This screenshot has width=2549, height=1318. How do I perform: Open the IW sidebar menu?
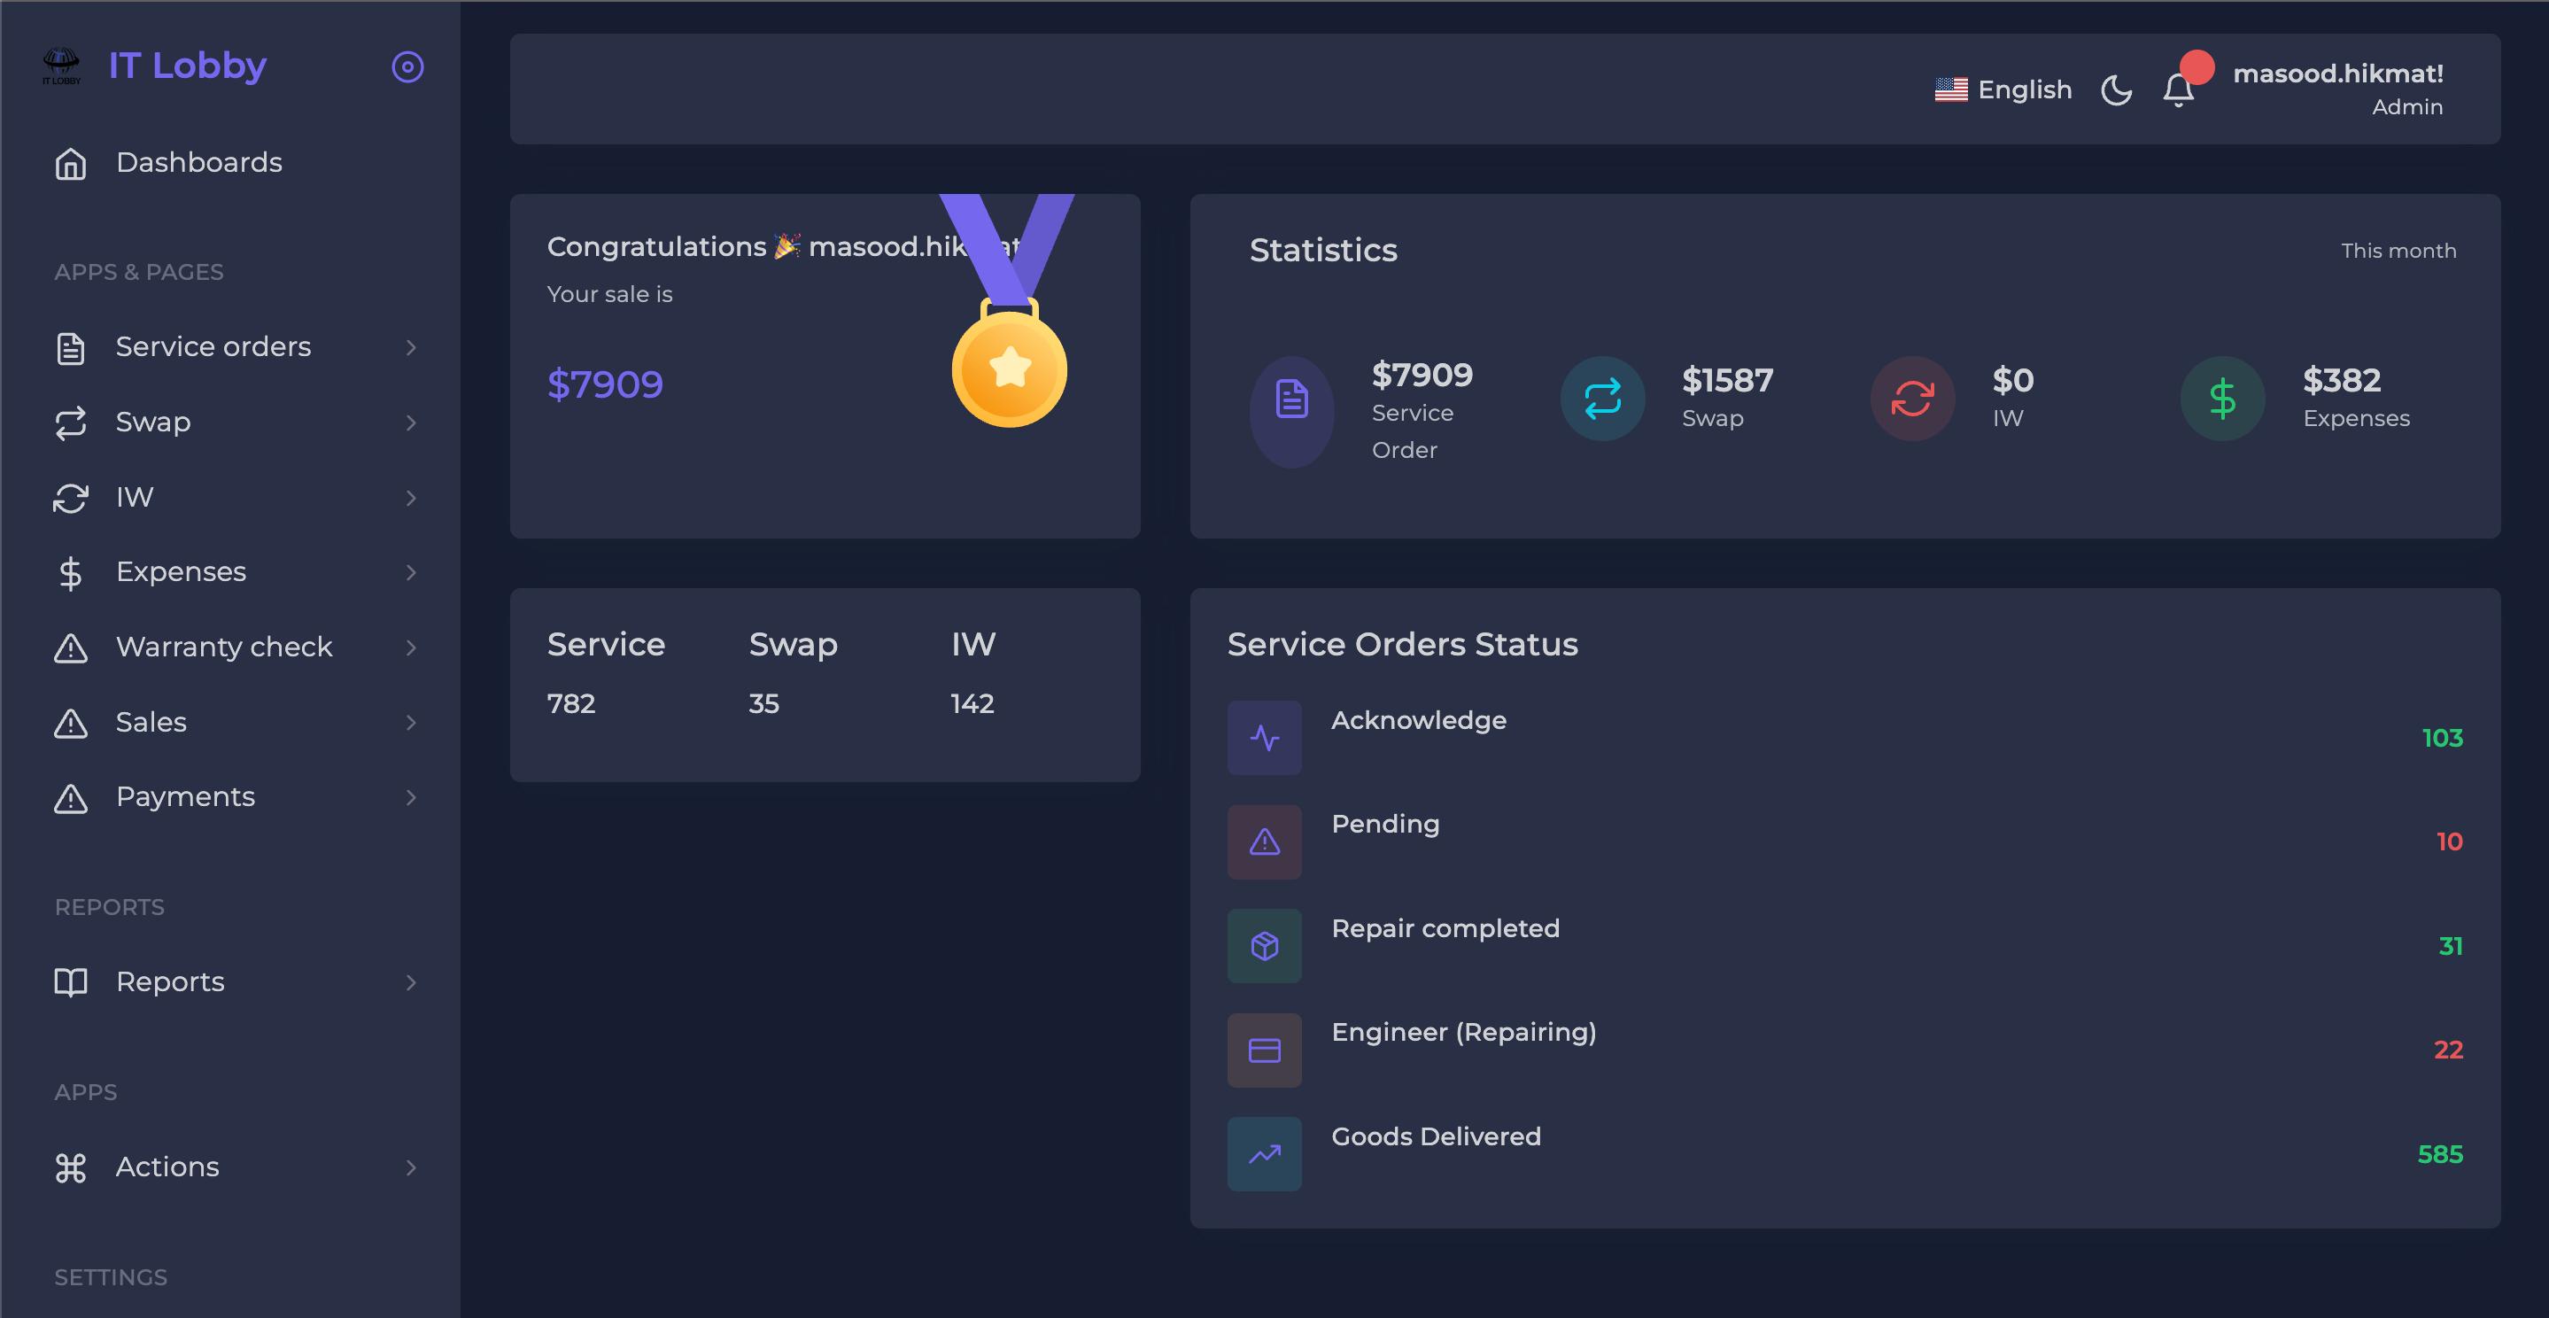point(135,497)
